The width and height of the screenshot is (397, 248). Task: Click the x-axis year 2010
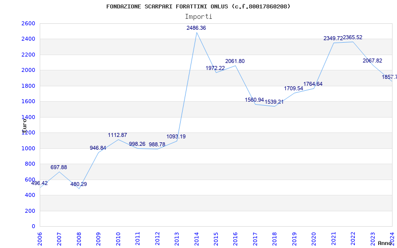point(118,240)
